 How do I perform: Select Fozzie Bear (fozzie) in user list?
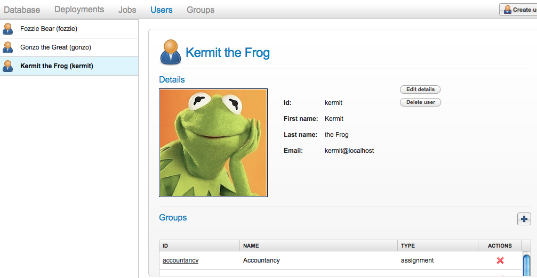tap(49, 29)
